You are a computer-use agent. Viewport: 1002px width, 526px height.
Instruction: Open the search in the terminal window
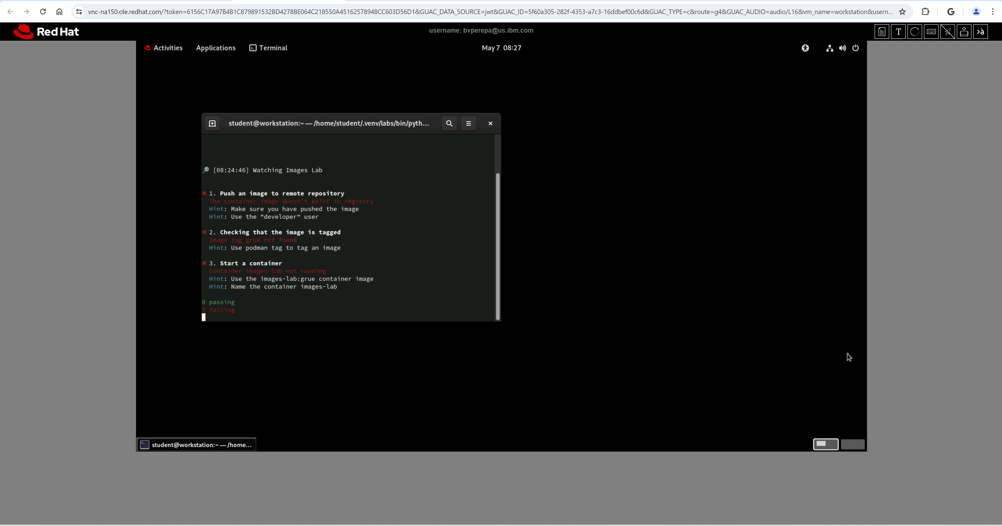[449, 123]
